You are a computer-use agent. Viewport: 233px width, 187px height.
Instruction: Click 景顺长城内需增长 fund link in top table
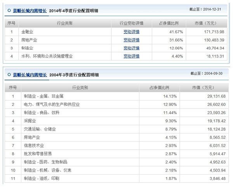[x=29, y=10]
